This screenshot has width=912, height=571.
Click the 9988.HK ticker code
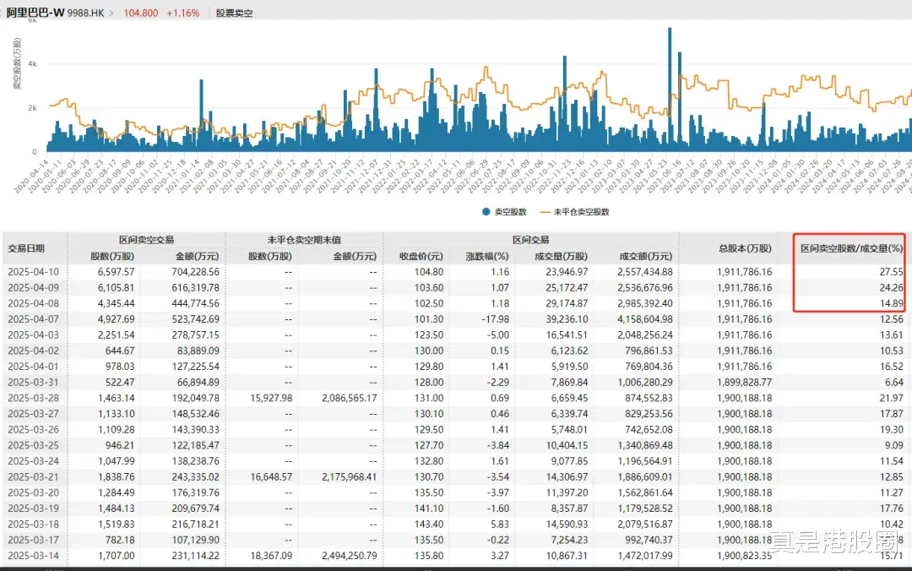(x=85, y=13)
